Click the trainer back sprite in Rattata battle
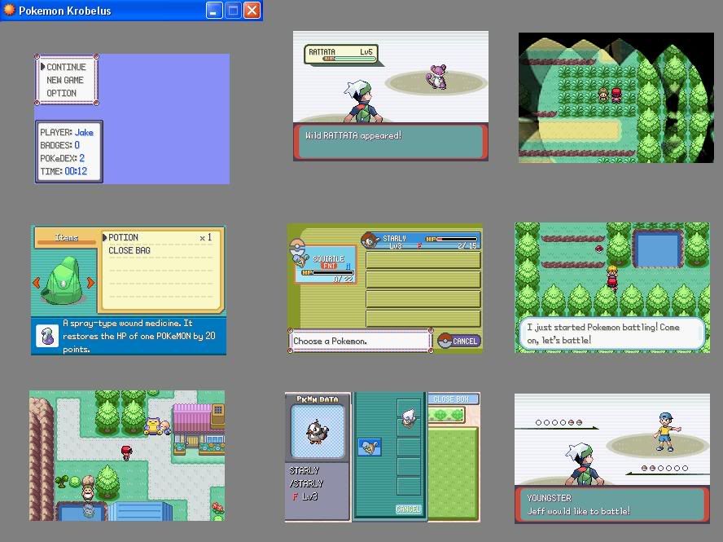723x542 pixels. coord(363,102)
